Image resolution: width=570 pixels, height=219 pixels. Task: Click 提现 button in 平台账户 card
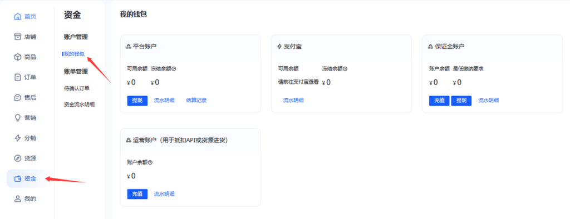137,101
